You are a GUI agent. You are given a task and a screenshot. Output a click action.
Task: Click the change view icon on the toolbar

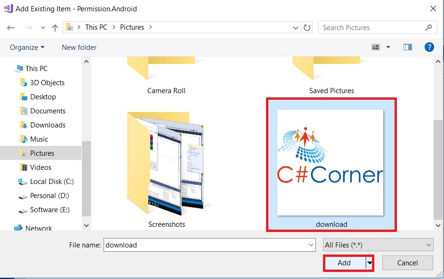(x=375, y=47)
